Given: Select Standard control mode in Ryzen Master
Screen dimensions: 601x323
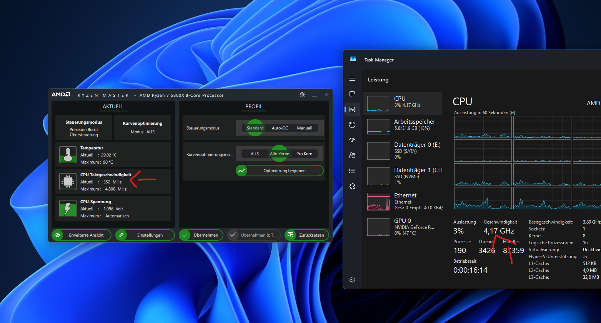Looking at the screenshot, I should (x=255, y=128).
